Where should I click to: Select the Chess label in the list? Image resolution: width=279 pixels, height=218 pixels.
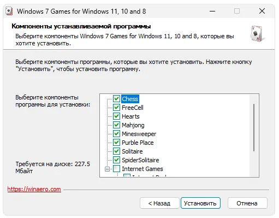point(130,99)
